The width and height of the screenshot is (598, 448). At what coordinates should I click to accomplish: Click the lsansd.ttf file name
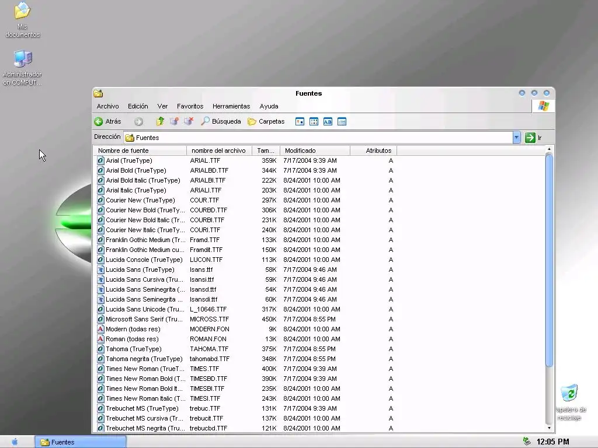pos(203,289)
